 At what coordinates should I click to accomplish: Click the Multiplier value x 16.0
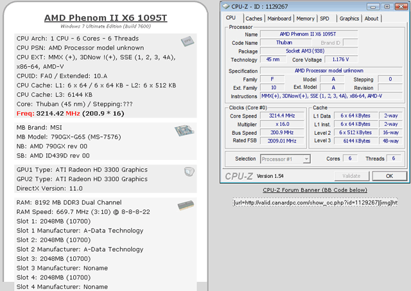(x=282, y=124)
